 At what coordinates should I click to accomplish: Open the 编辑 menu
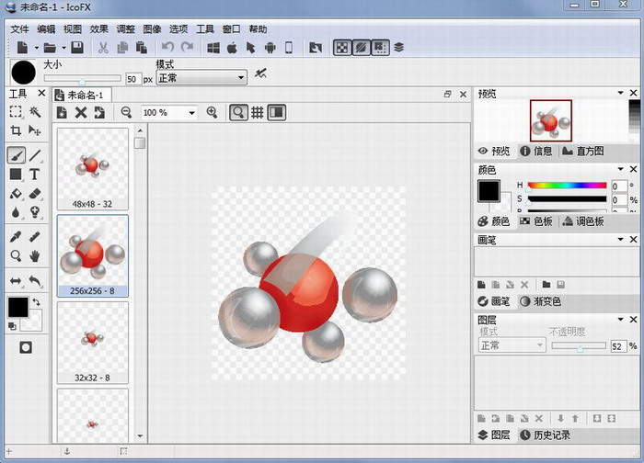click(x=46, y=29)
